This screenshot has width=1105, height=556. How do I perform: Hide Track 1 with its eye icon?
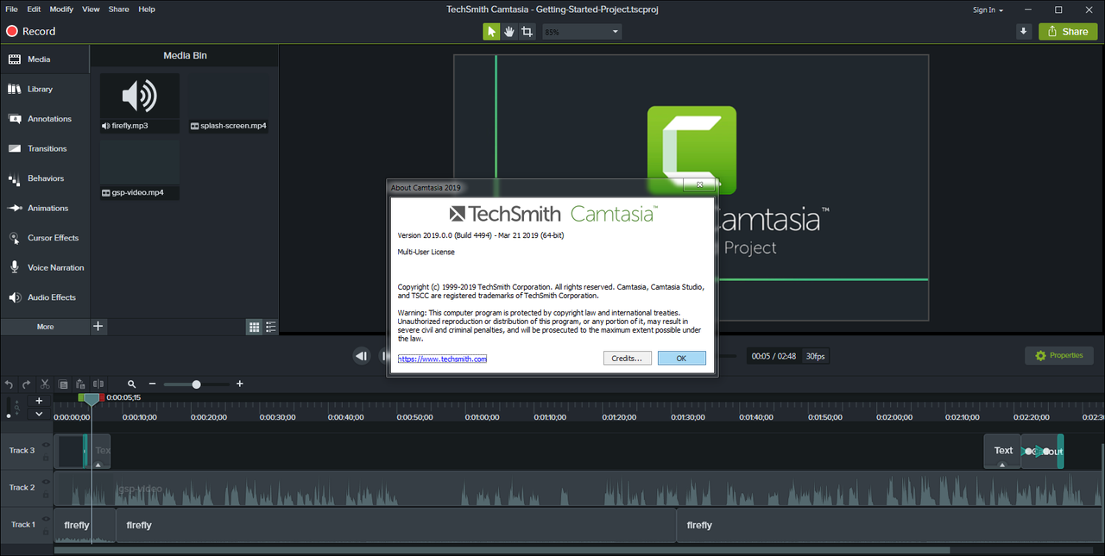coord(47,520)
